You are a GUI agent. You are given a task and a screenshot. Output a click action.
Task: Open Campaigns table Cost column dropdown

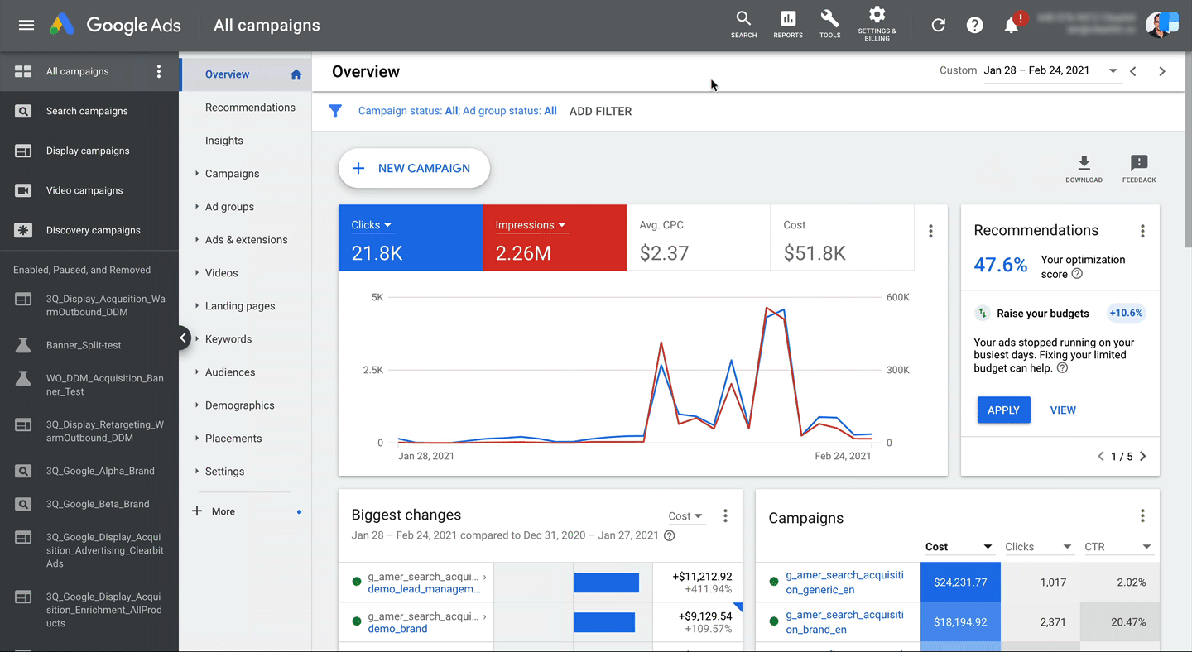(x=959, y=547)
